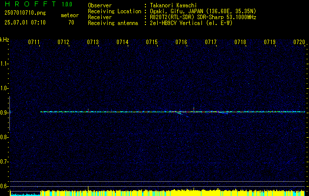The width and height of the screenshot is (309, 196).
Task: Click the 0716 time marker
Action: (181, 42)
